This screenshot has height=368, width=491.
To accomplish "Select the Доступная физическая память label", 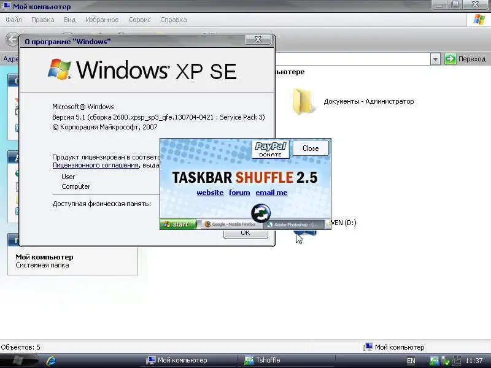I will [x=102, y=204].
